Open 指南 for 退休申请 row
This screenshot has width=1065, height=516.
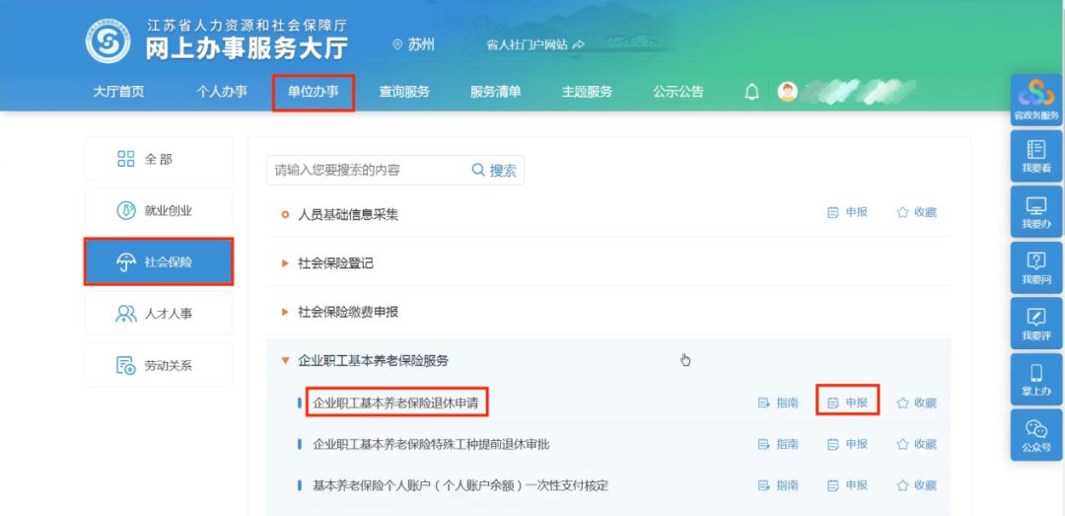778,404
